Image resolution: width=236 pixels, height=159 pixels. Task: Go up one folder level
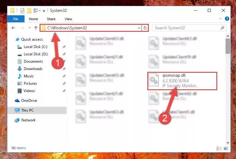tap(36, 28)
